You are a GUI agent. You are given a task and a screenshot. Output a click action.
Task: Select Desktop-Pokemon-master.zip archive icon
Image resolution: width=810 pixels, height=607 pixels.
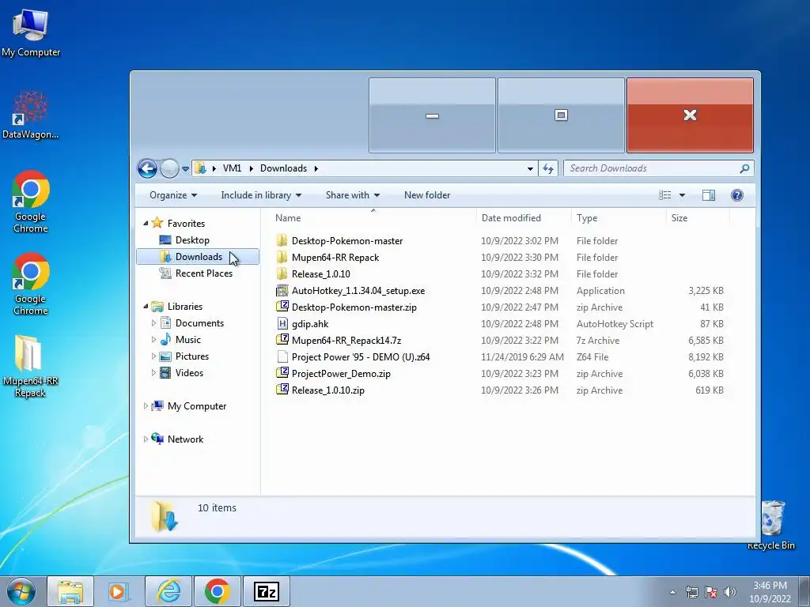click(282, 307)
